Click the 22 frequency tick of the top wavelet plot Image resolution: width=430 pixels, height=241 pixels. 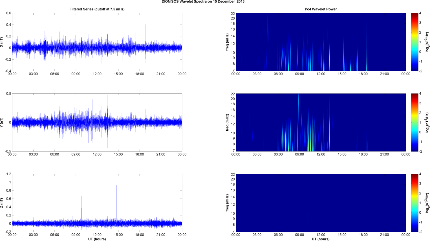coord(233,14)
